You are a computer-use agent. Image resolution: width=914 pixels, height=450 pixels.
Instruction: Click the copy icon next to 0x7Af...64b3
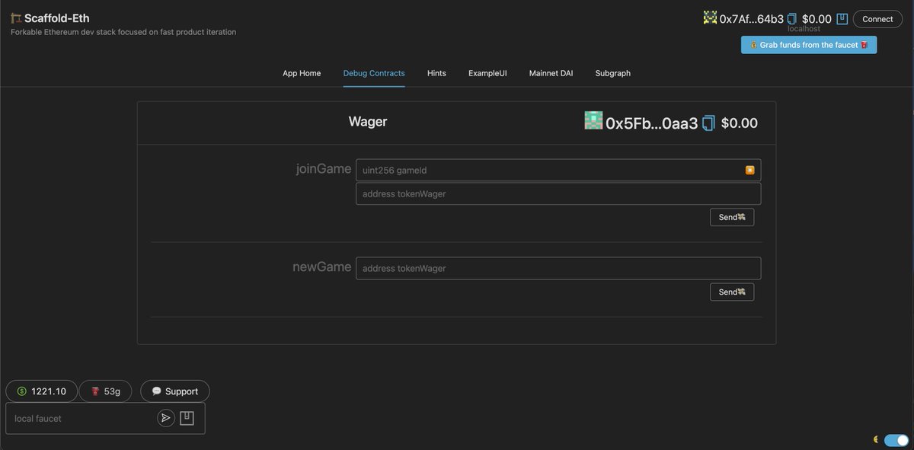pyautogui.click(x=790, y=18)
